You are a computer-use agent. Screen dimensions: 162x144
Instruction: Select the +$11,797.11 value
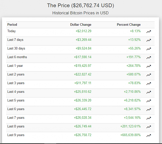83,83
